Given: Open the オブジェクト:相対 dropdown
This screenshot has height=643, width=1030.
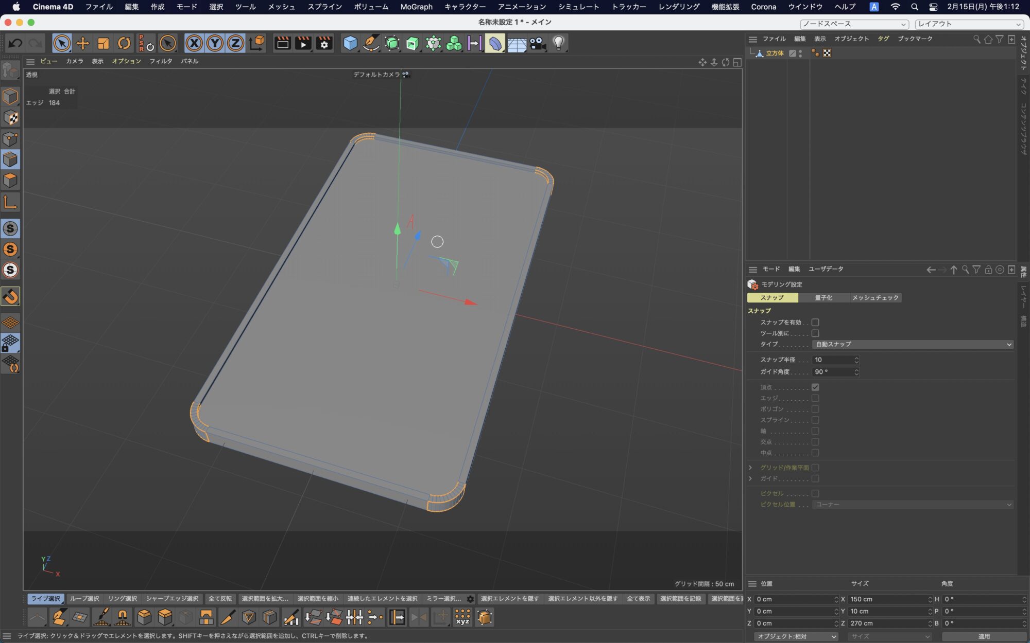Looking at the screenshot, I should tap(796, 636).
